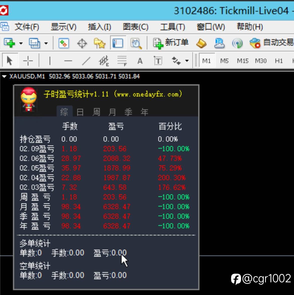The image size is (294, 295).
Task: Select the 日 tab in the panel
Action: pos(80,112)
